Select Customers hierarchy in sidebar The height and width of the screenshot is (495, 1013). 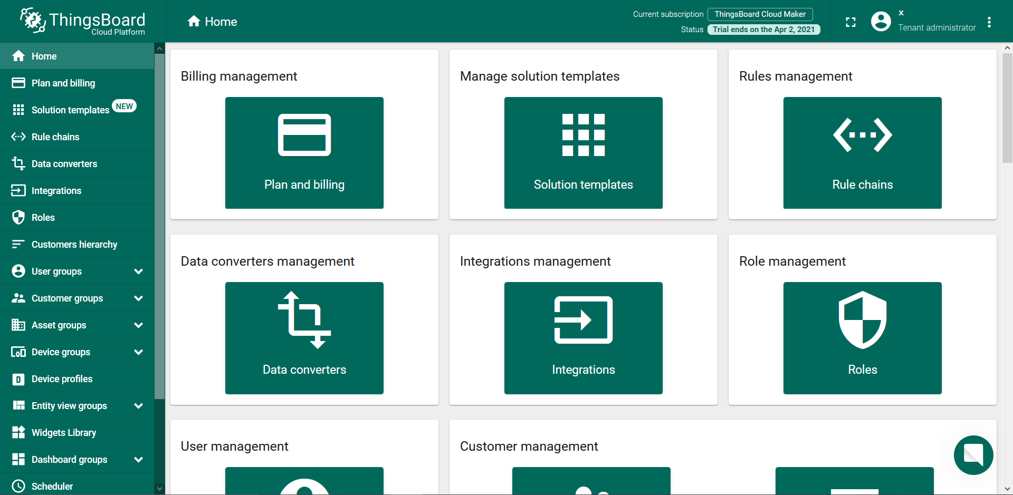pyautogui.click(x=74, y=245)
